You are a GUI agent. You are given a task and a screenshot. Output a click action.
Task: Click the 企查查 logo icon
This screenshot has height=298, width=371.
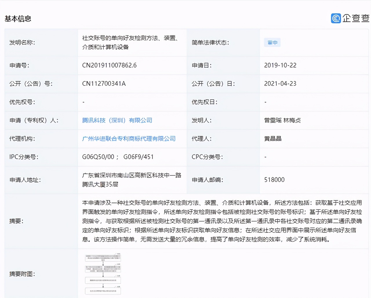click(350, 19)
